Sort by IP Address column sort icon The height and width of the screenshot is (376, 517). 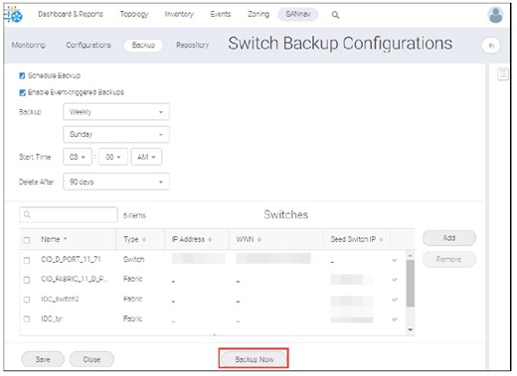(210, 239)
